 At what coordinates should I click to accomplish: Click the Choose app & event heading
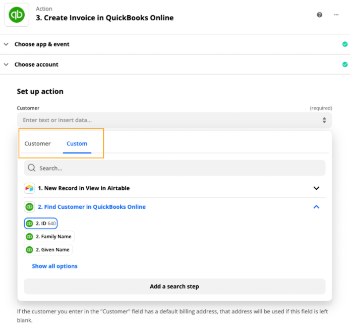[42, 44]
